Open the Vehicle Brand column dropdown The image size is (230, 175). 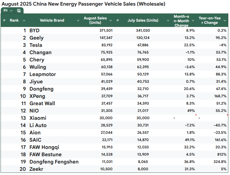(78, 20)
